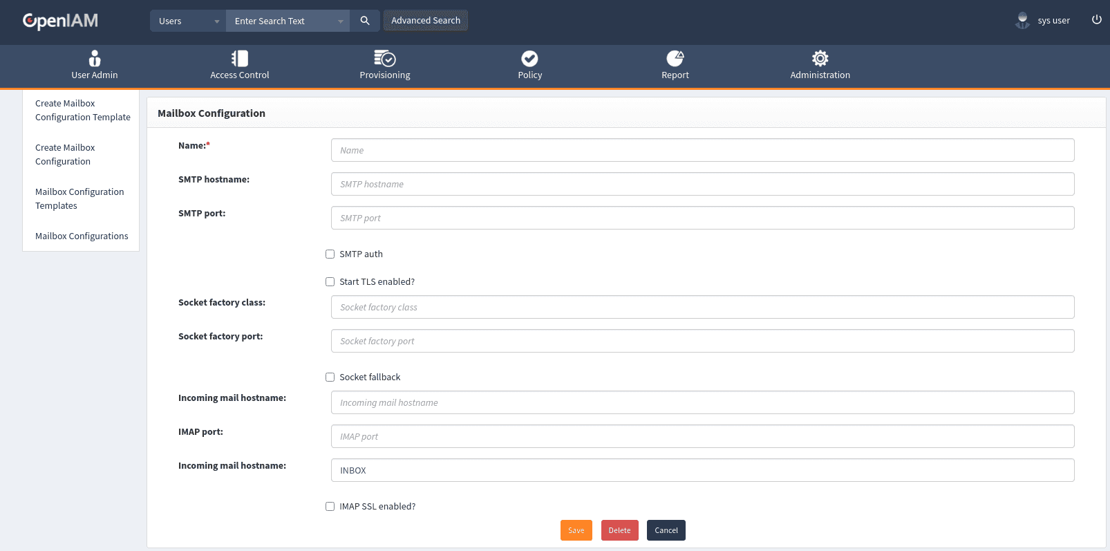
Task: Expand the Users search type dropdown
Action: (188, 21)
